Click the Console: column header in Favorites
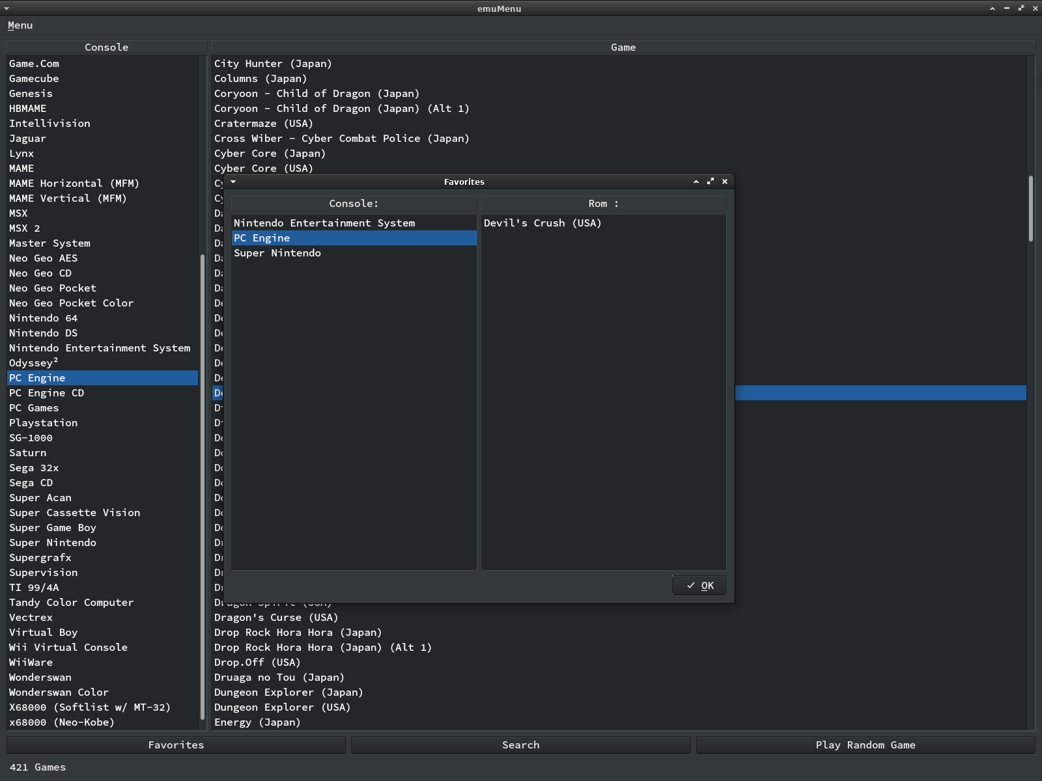The height and width of the screenshot is (781, 1042). [x=354, y=204]
